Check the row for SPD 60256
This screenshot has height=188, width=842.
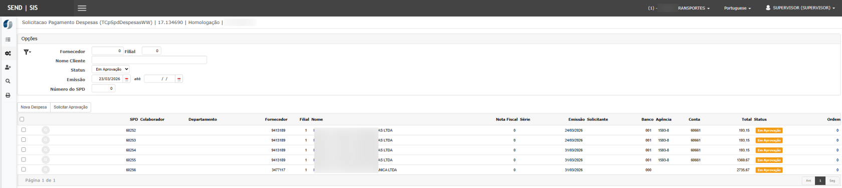[x=24, y=169]
